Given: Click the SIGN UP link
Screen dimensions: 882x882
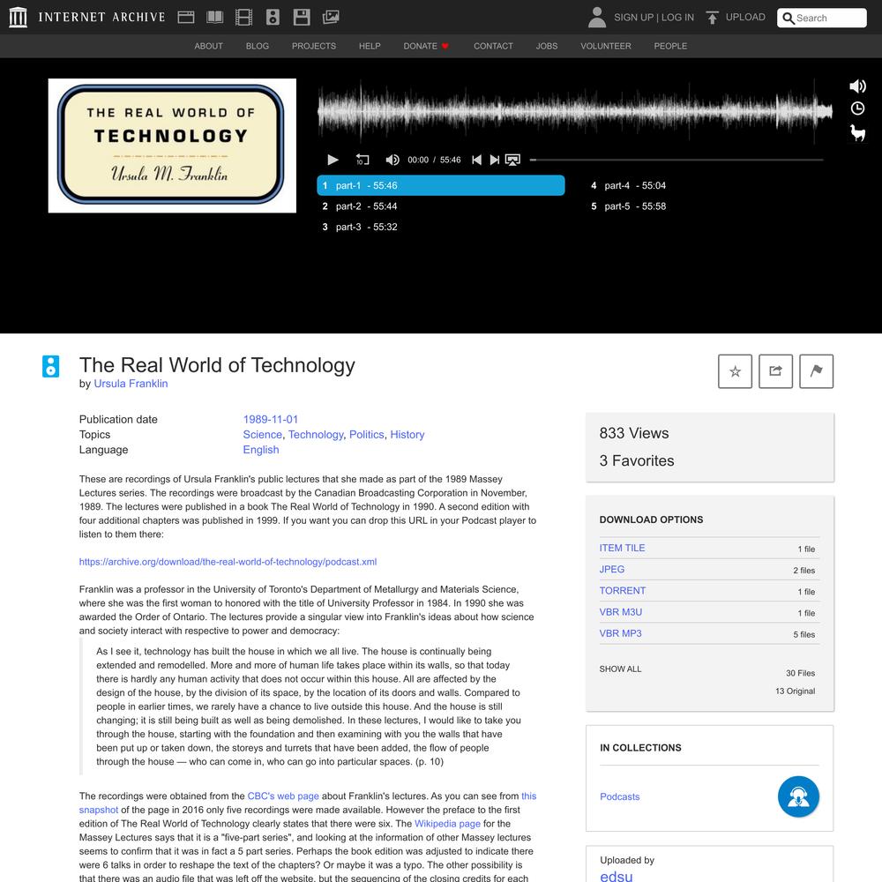Looking at the screenshot, I should point(633,18).
